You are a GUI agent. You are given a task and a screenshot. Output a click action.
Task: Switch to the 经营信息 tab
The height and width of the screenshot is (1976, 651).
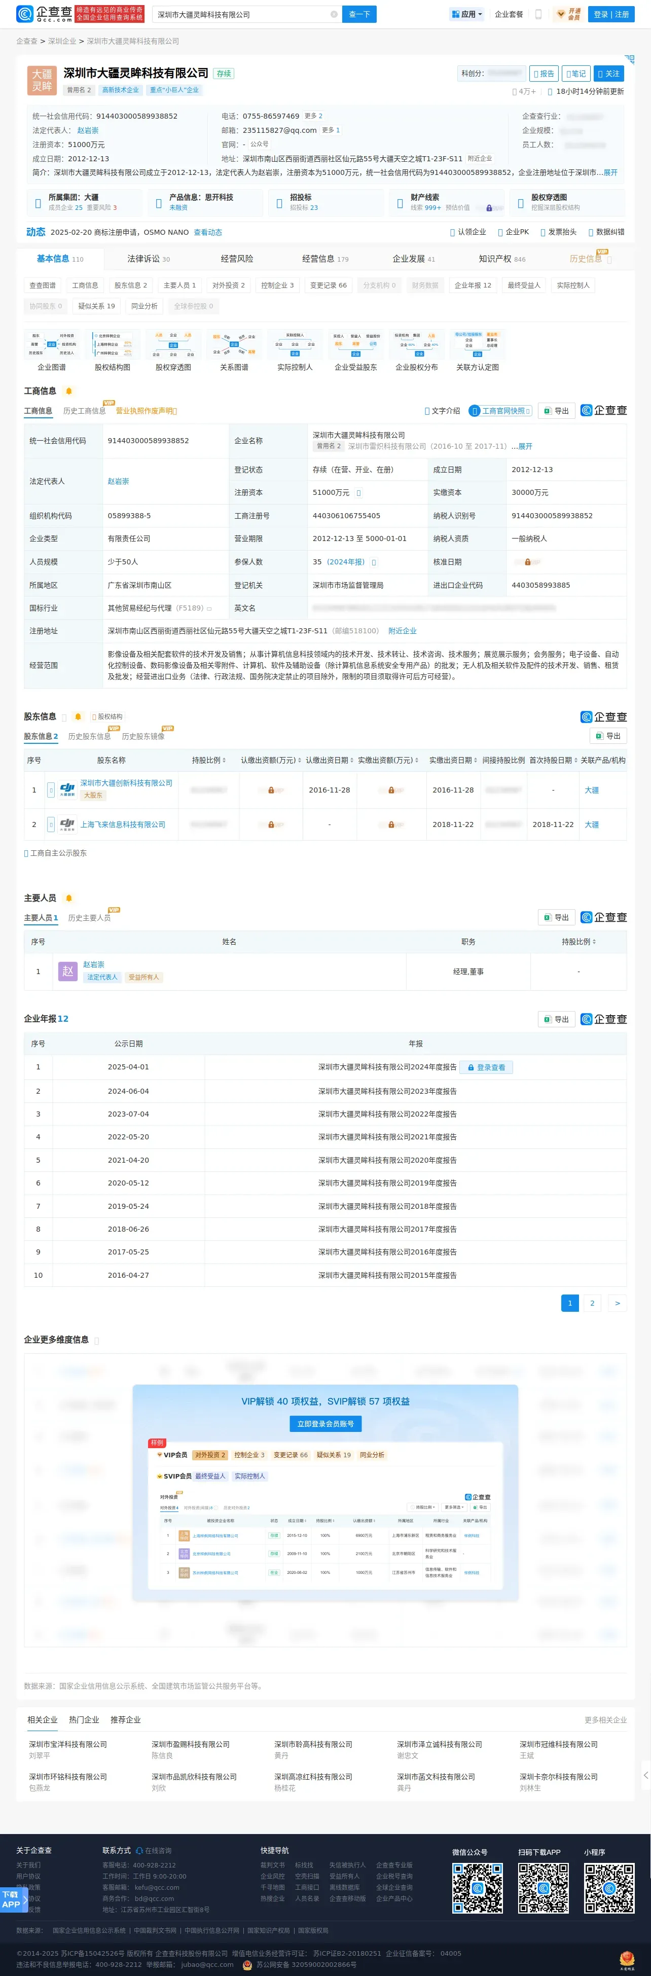pyautogui.click(x=325, y=259)
